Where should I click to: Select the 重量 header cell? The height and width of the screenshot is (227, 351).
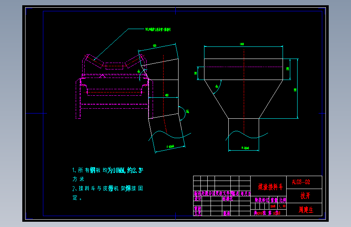pyautogui.click(x=274, y=200)
